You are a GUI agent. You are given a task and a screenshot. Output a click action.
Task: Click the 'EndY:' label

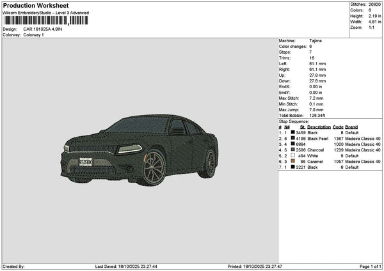coord(284,93)
